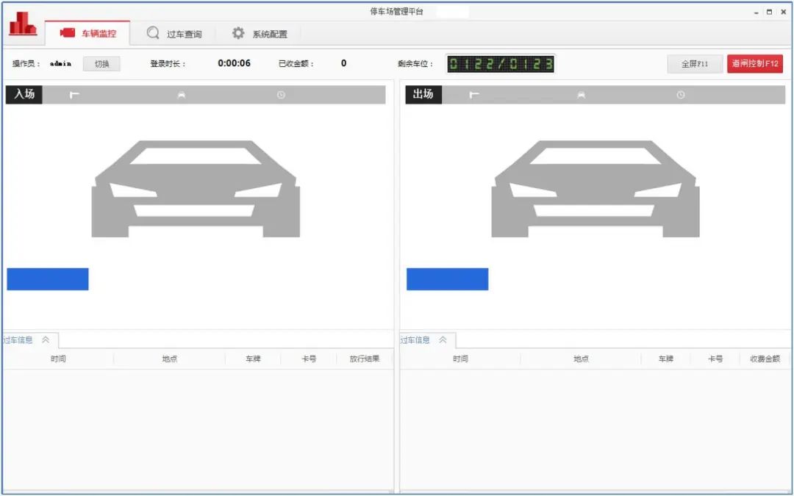Viewport: 794px width, 496px height.
Task: Click the clock icon in the 出场 panel header
Action: (680, 94)
